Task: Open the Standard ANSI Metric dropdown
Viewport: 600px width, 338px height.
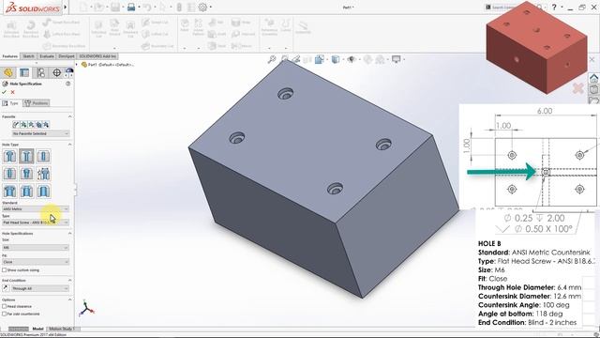Action: pyautogui.click(x=36, y=209)
